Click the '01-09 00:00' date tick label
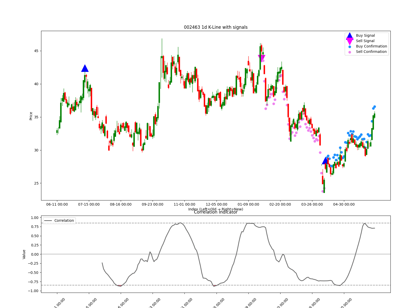411x308 pixels. (248, 205)
